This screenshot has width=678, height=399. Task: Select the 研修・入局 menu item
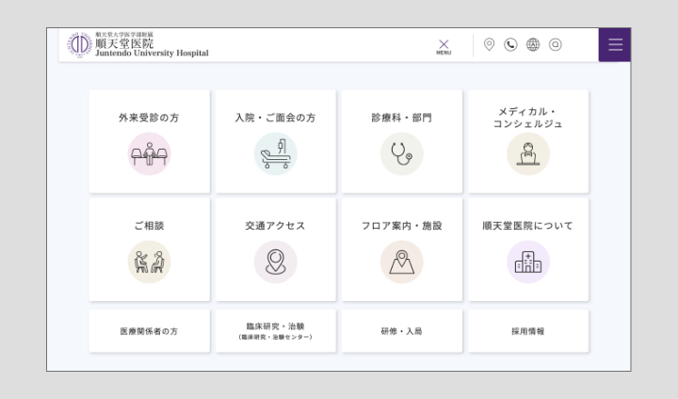click(x=401, y=331)
